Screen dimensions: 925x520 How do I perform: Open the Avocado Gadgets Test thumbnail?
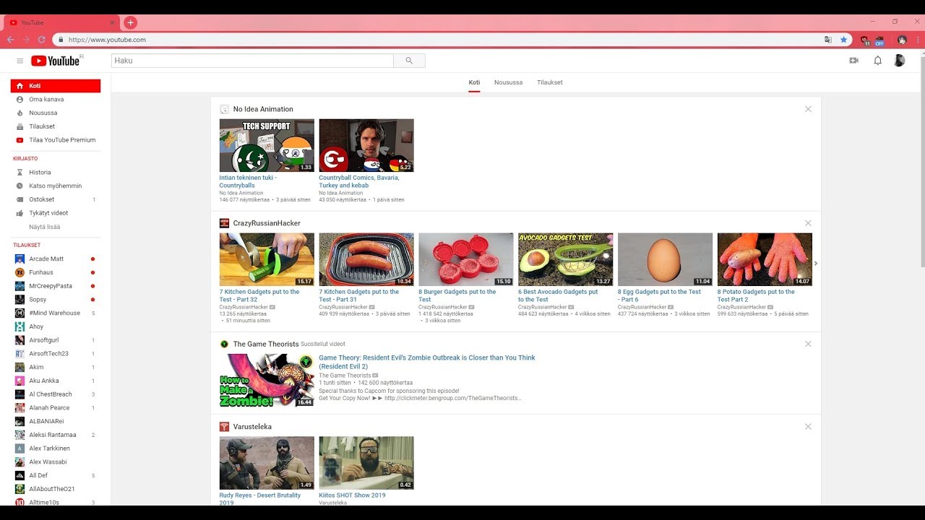pos(565,259)
